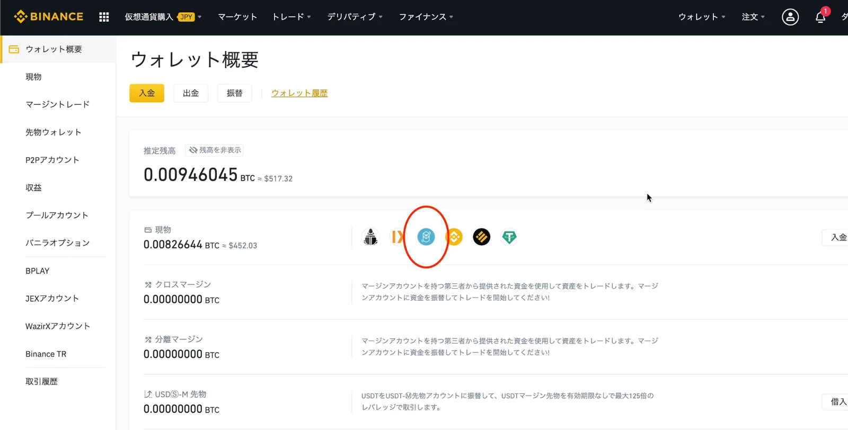Click the 出金 withdraw button

coord(191,93)
